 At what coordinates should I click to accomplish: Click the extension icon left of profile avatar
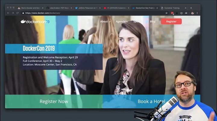pyautogui.click(x=186, y=13)
